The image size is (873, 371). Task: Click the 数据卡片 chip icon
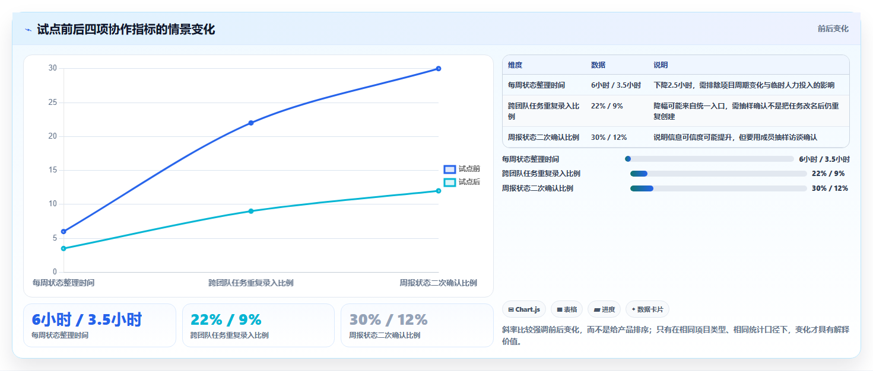pyautogui.click(x=634, y=309)
